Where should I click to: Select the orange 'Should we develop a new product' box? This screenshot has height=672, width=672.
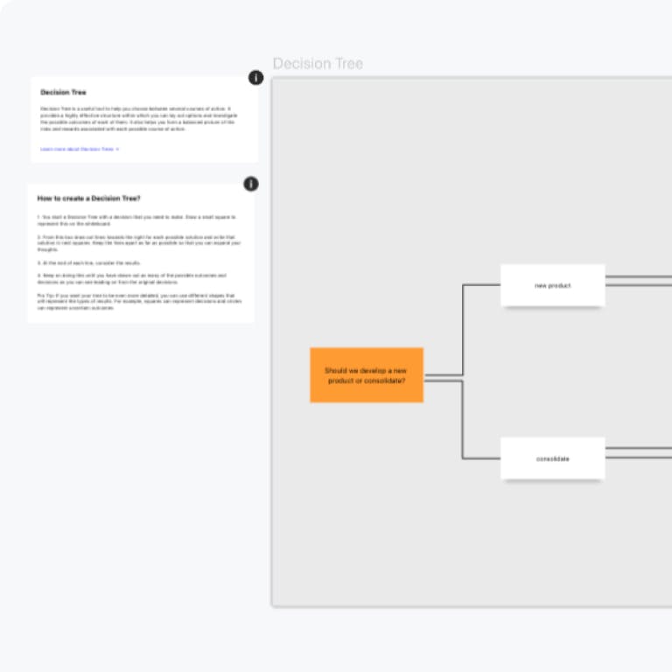tap(367, 375)
